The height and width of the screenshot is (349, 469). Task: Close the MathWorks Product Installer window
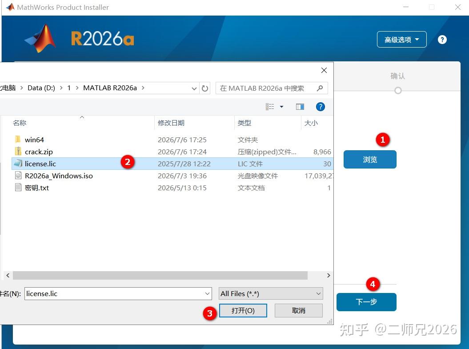pyautogui.click(x=457, y=7)
